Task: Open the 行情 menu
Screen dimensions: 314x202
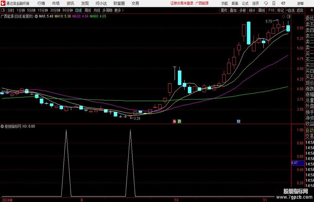Action: pyautogui.click(x=41, y=3)
